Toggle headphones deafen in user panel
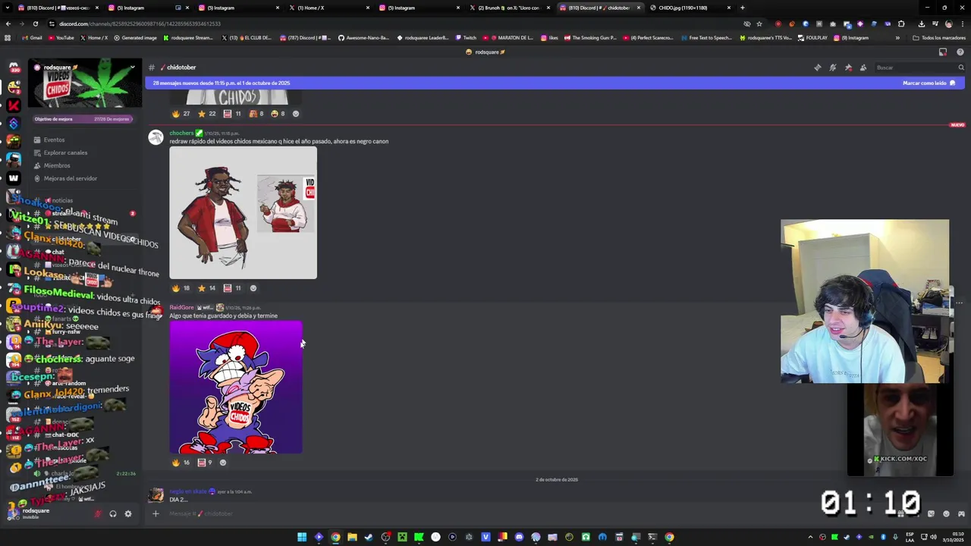This screenshot has width=971, height=546. click(x=112, y=514)
